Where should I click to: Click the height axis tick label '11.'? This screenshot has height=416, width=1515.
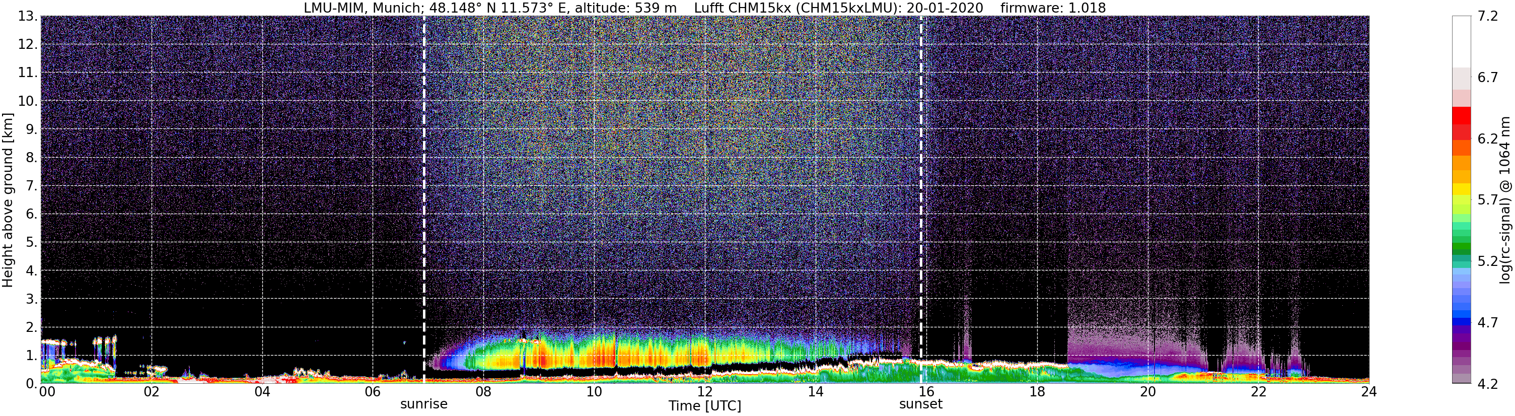[x=28, y=73]
